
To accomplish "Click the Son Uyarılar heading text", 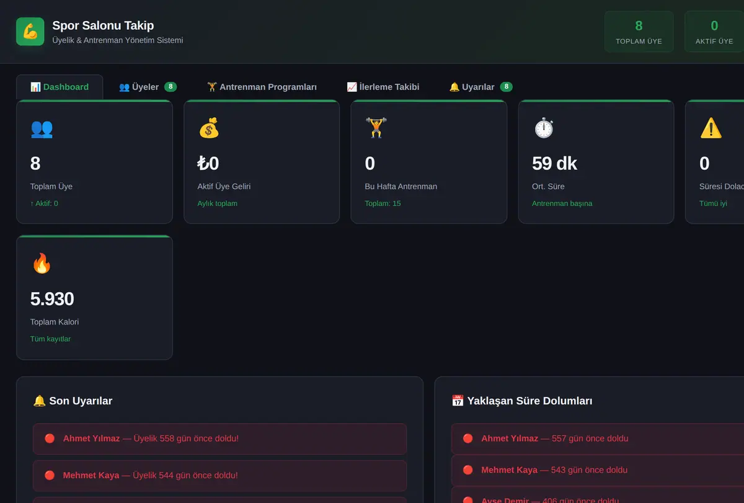I will coord(81,401).
